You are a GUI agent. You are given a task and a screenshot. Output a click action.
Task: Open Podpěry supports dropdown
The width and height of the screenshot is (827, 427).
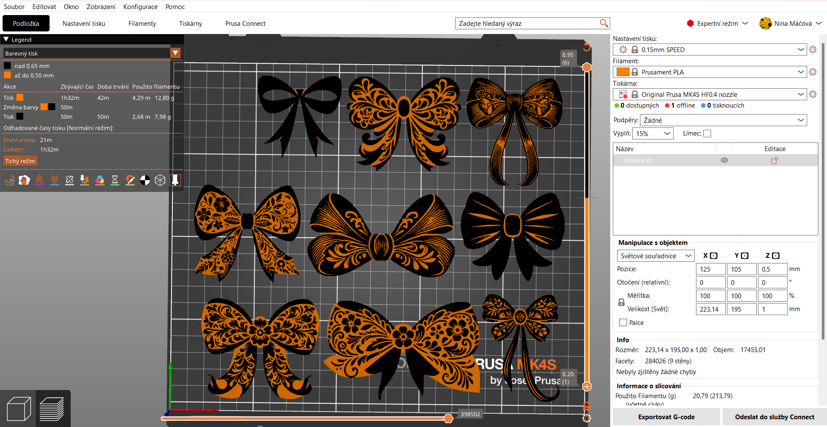coord(724,120)
